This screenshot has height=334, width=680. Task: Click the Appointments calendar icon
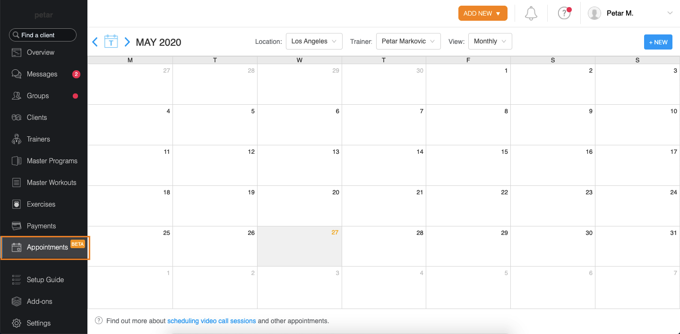[x=17, y=247]
